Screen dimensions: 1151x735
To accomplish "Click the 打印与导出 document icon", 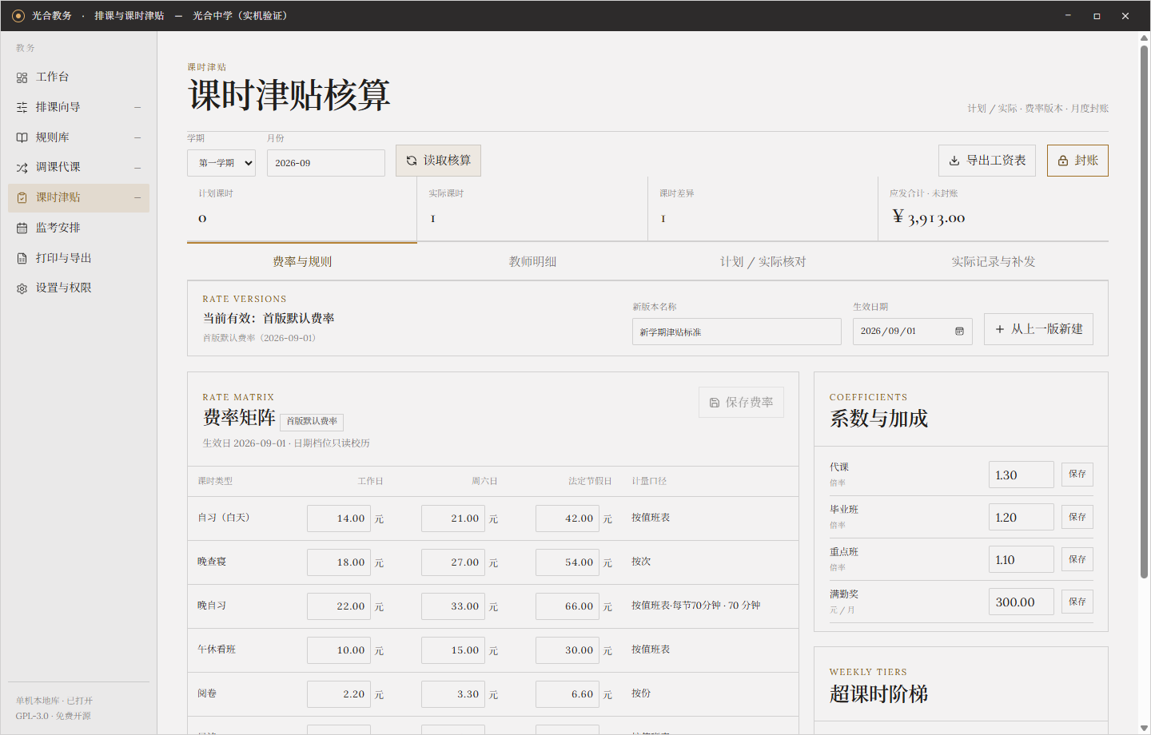I will point(22,258).
